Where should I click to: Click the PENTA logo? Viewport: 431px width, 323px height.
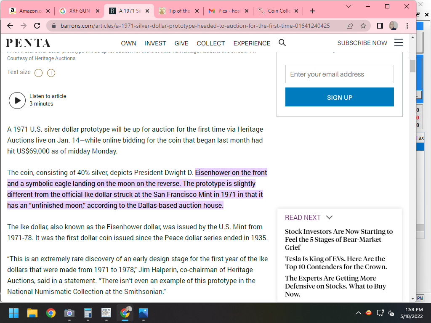[28, 43]
